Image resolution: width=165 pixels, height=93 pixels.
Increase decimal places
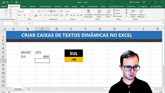point(78,15)
